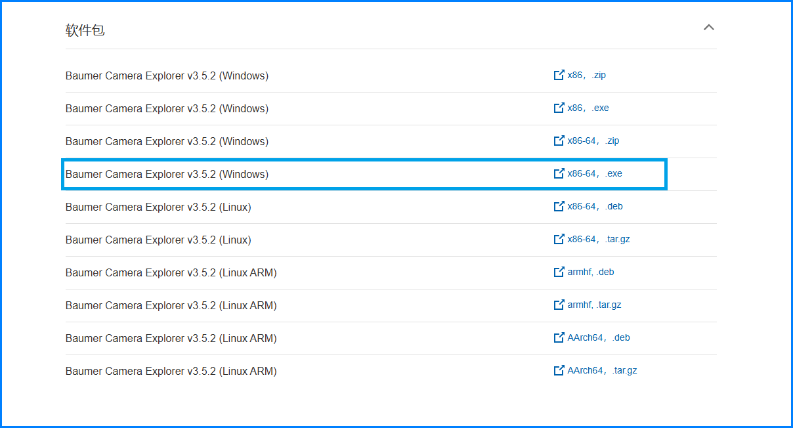This screenshot has height=428, width=793.
Task: Click the external-link icon beside x86-64, .exe
Action: click(x=559, y=173)
